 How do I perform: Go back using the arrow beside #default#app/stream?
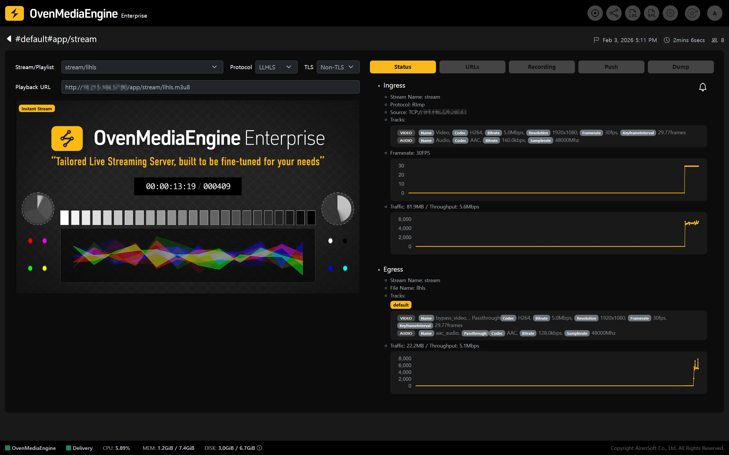tap(9, 39)
